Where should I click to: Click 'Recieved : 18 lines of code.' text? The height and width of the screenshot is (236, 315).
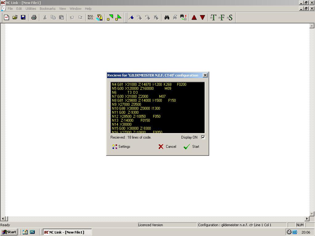click(x=131, y=137)
